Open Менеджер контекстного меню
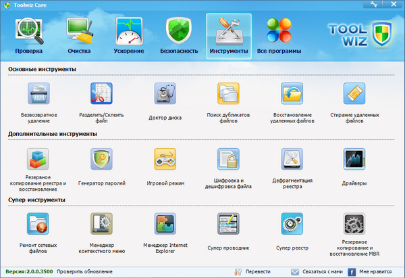Screen dimensions: 405x278 (101, 225)
